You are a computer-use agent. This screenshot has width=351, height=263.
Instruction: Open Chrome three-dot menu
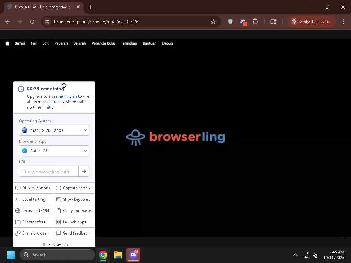click(x=343, y=22)
